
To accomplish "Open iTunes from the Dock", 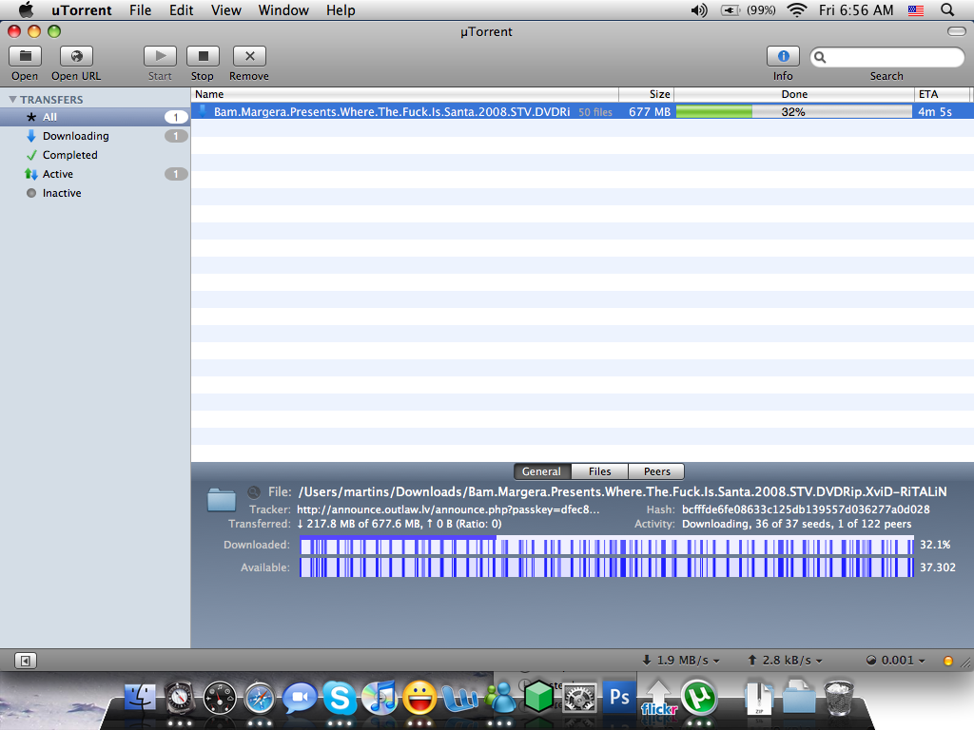I will (380, 698).
